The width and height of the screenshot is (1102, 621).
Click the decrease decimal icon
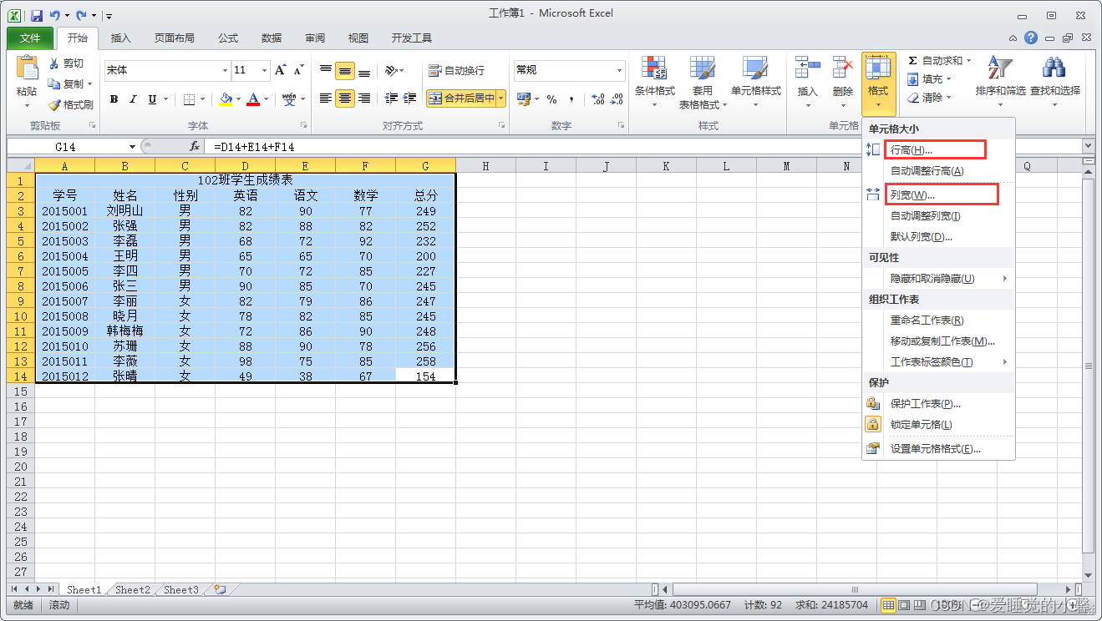617,99
